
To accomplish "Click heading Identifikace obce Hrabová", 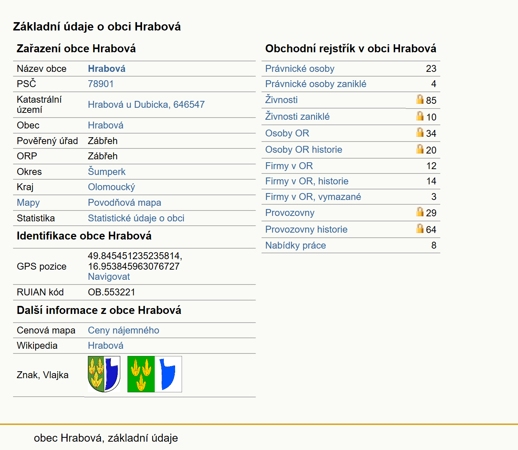I will tap(84, 236).
